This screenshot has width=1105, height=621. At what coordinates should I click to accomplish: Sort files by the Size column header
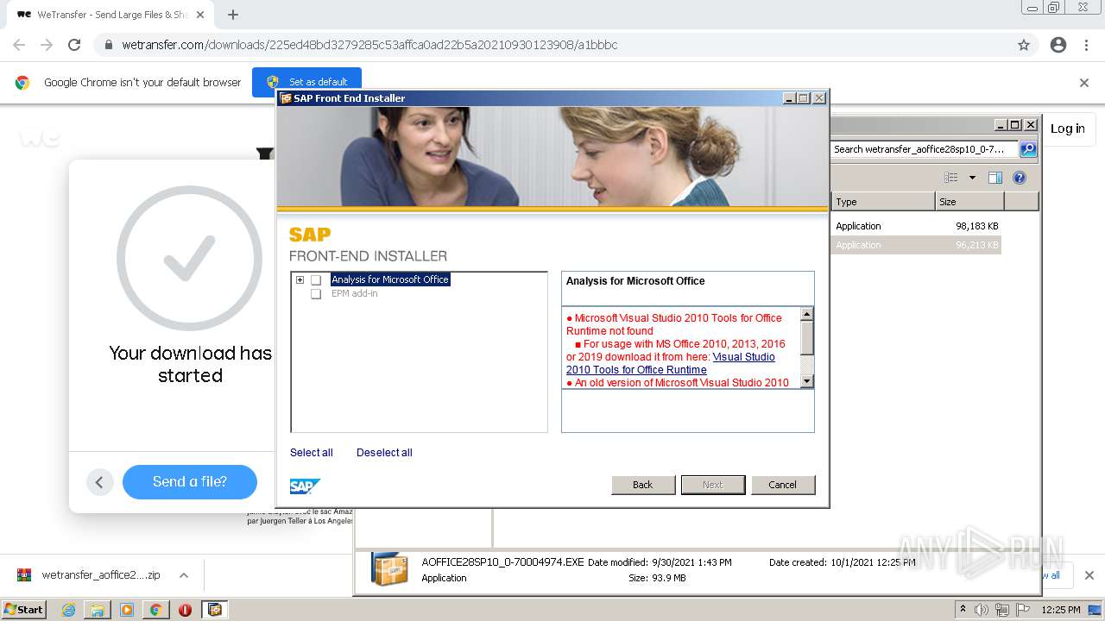pos(969,202)
